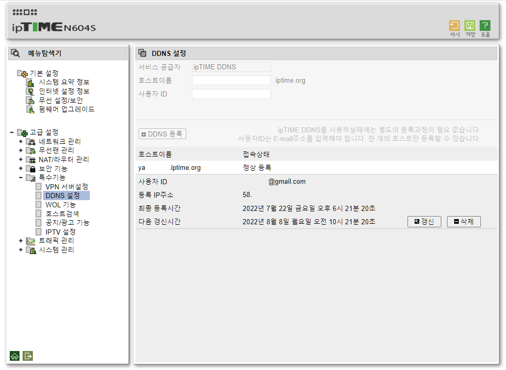Collapse the 특수기능 node
This screenshot has height=370, width=506.
pyautogui.click(x=21, y=178)
